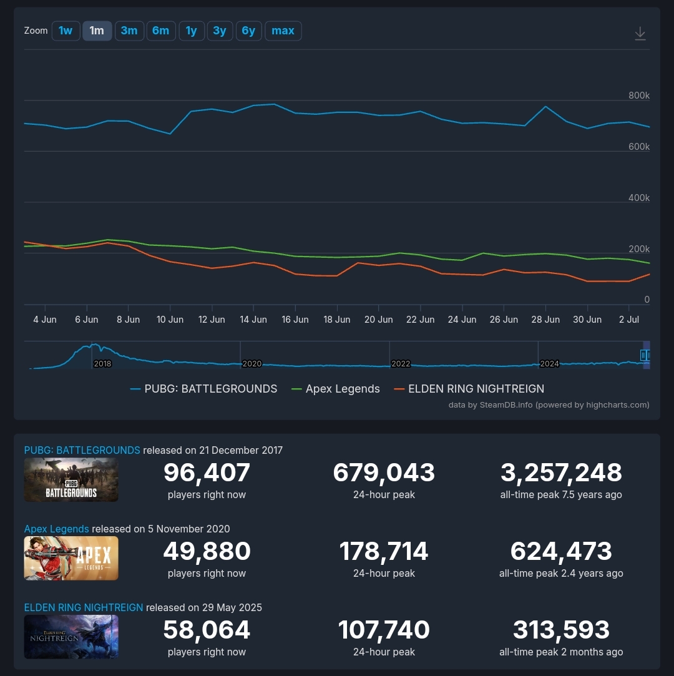Screen dimensions: 674x676
Task: Open the Apex Legends title link
Action: coord(56,529)
